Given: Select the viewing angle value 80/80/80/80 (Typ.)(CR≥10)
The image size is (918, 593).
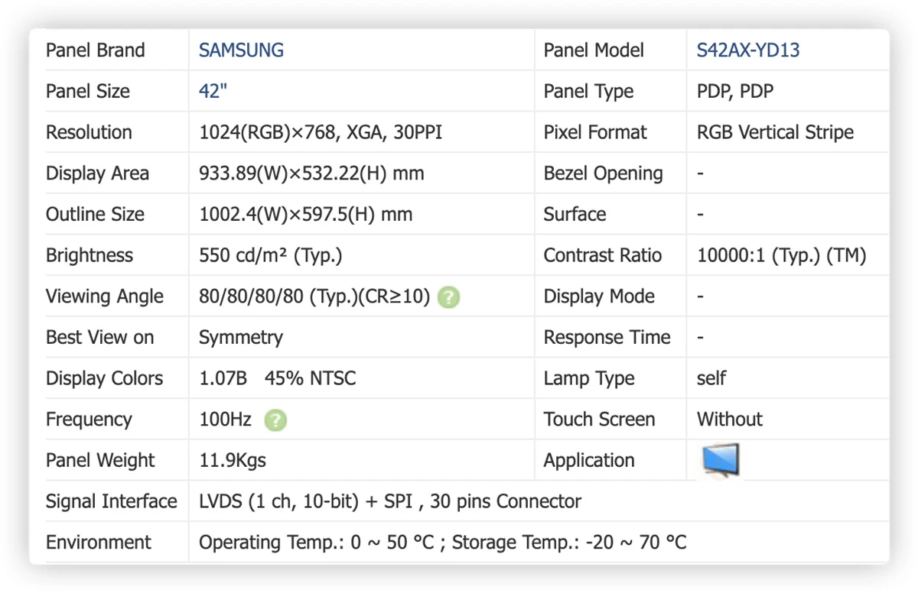Looking at the screenshot, I should click(314, 296).
